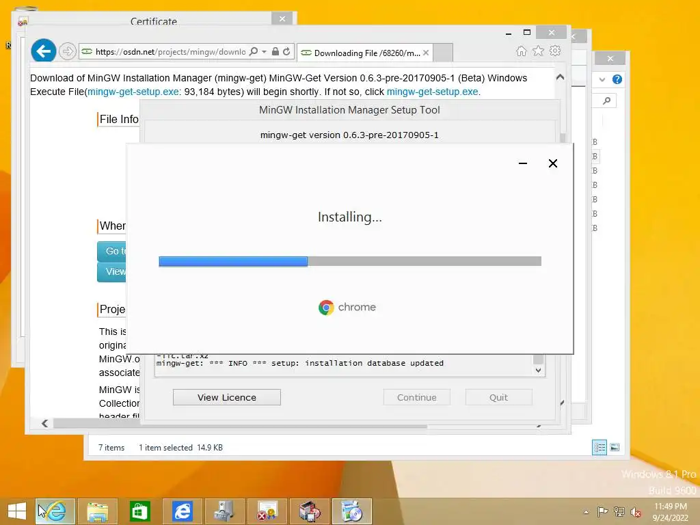The image size is (700, 525).
Task: Switch File Explorer to large icons view
Action: (615, 447)
